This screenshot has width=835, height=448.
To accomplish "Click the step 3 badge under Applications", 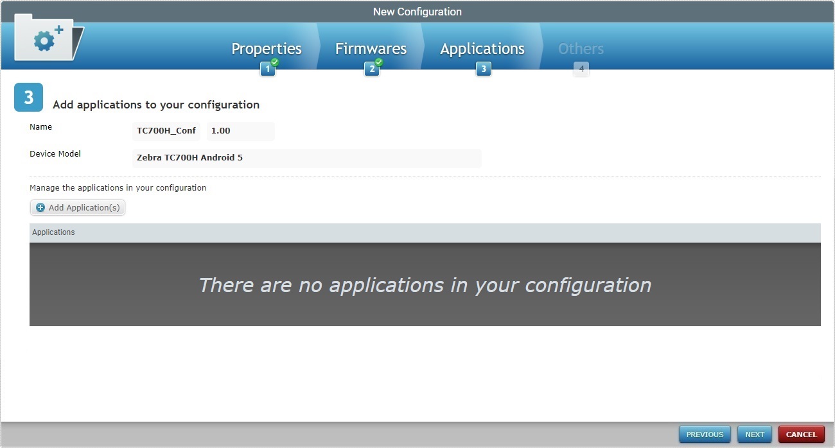I will [484, 68].
